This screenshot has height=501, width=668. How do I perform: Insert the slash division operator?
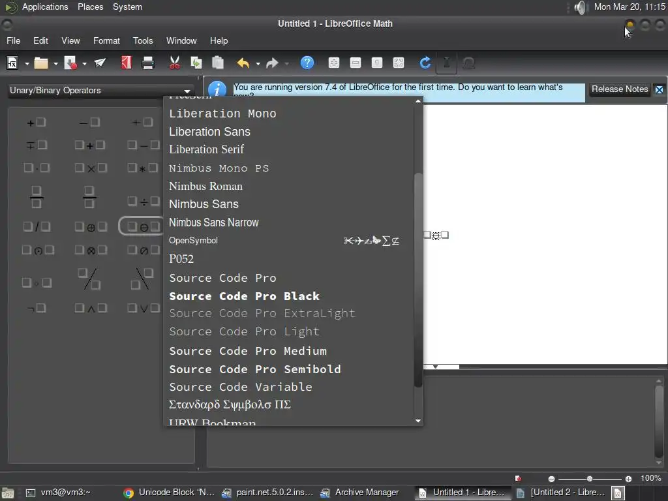click(37, 226)
